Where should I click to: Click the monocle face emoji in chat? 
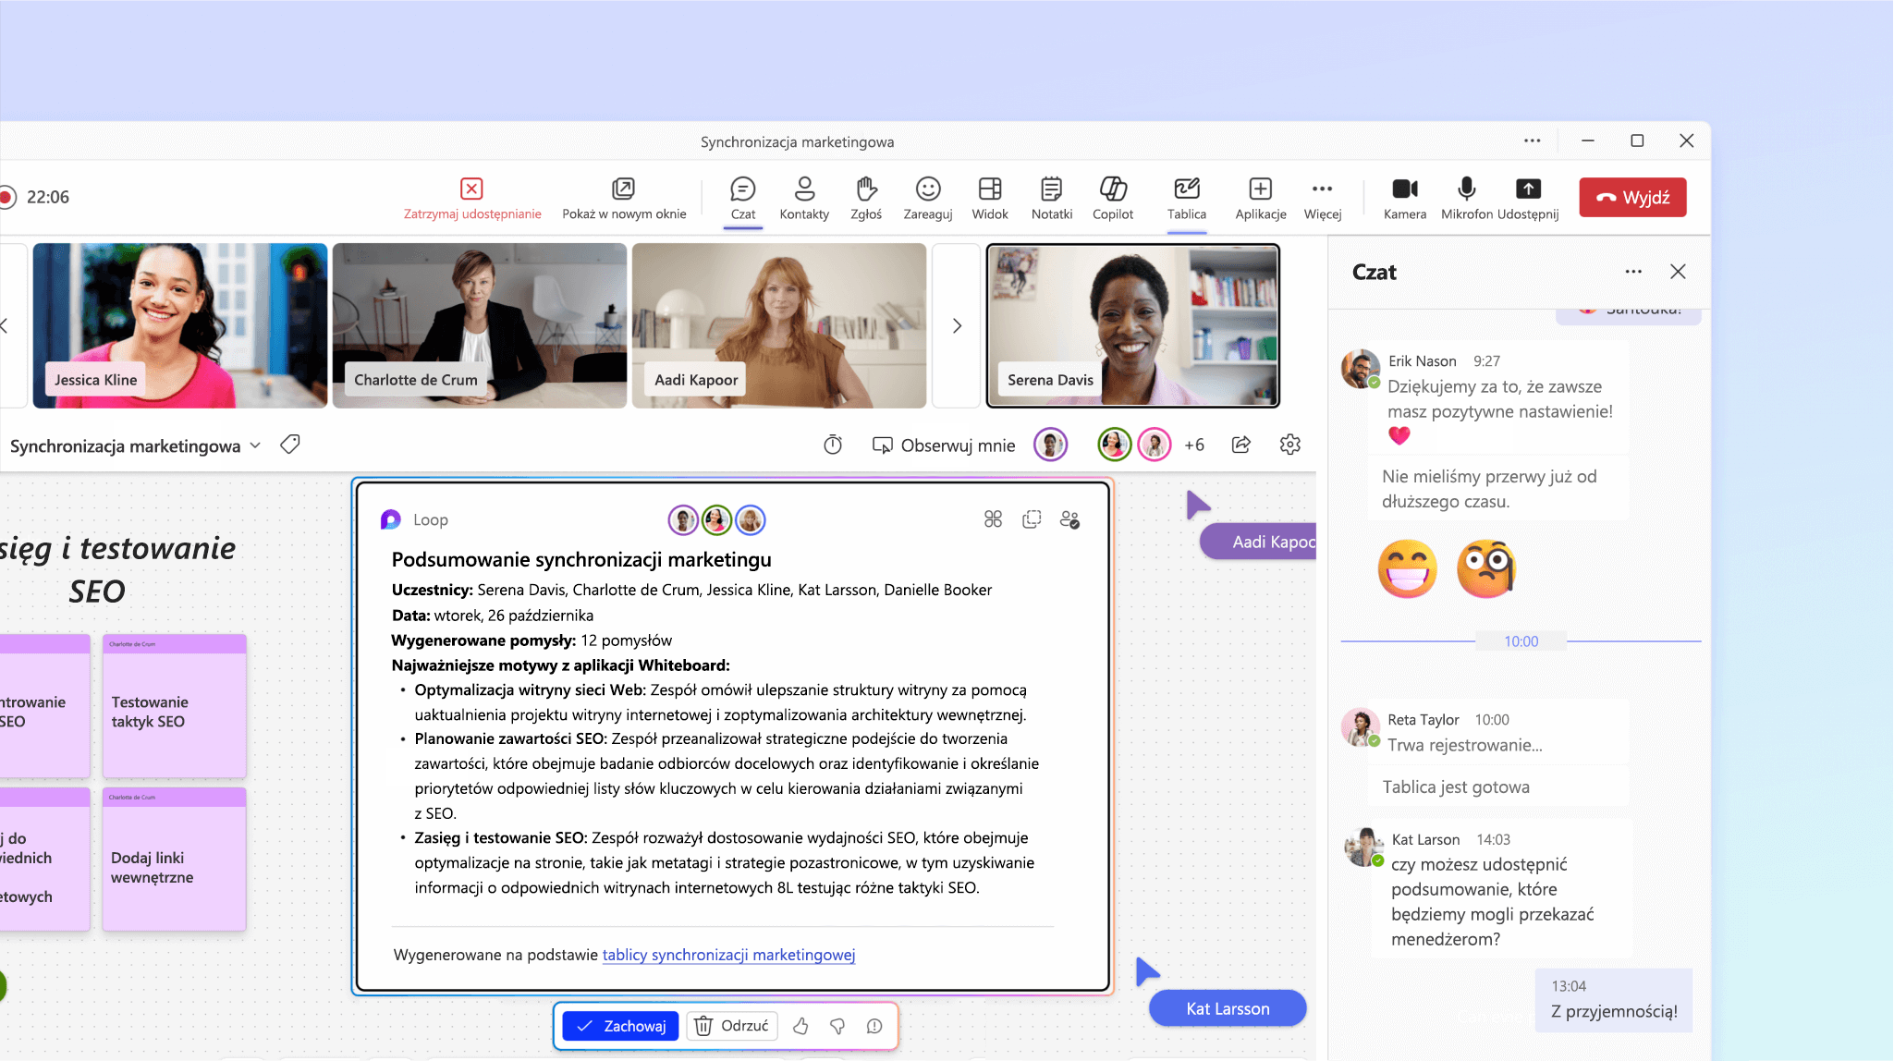pos(1486,568)
